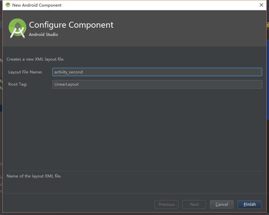This screenshot has height=215, width=269.
Task: Click the Root Tag LinearLayout field
Action: [x=157, y=84]
